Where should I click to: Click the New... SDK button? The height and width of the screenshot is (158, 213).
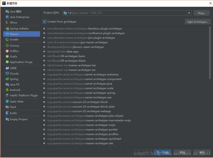click(202, 13)
